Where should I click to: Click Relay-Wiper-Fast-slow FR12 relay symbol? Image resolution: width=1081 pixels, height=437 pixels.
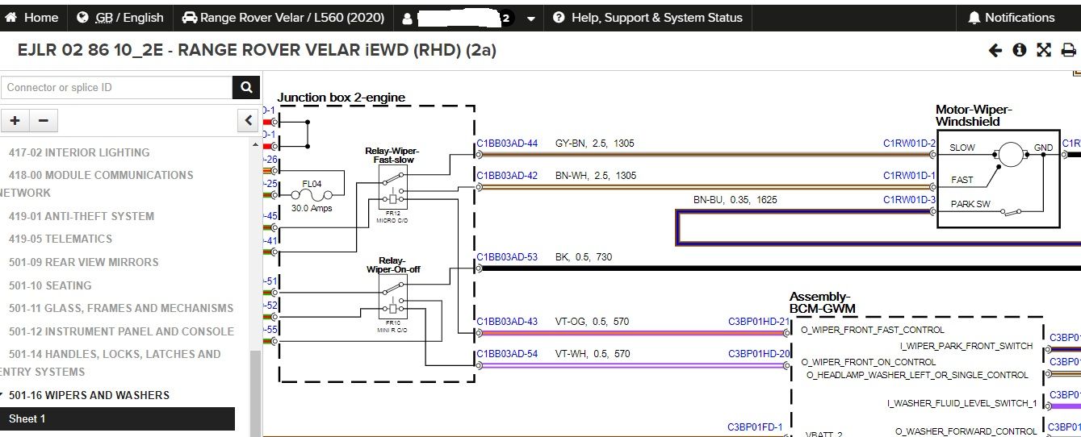392,187
